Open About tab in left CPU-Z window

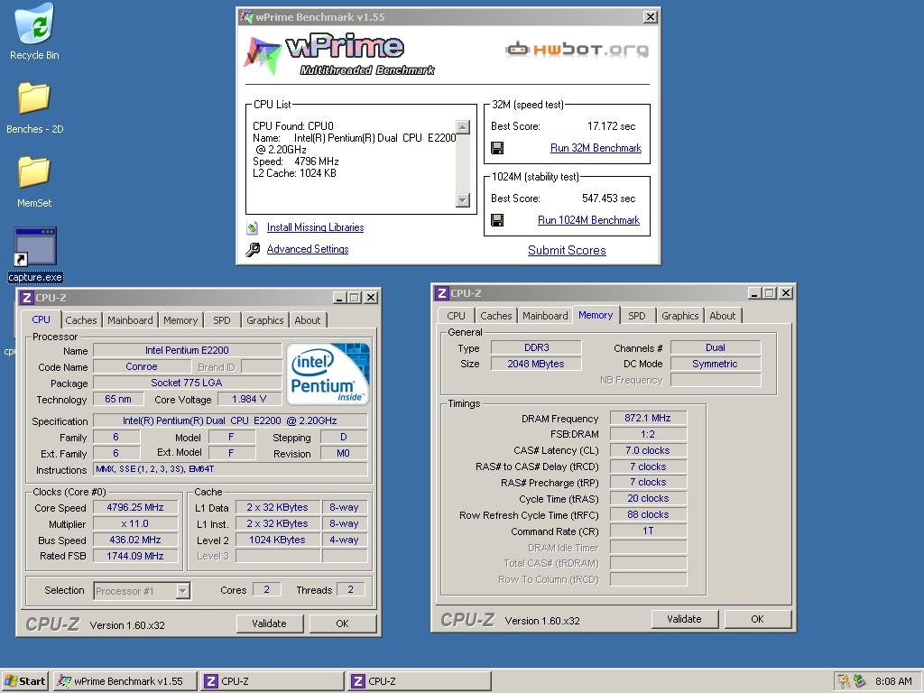(x=308, y=320)
